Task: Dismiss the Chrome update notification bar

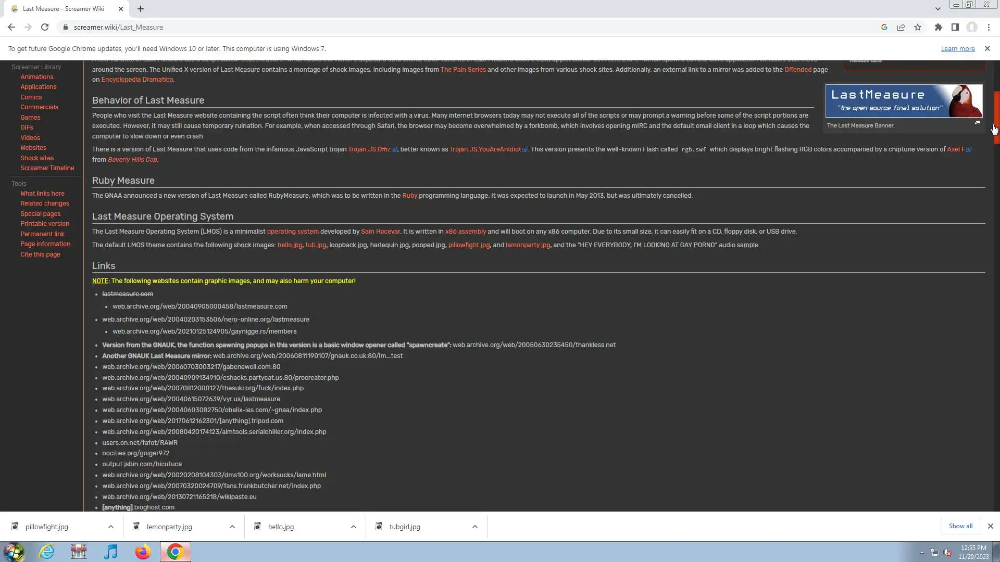Action: (x=987, y=48)
